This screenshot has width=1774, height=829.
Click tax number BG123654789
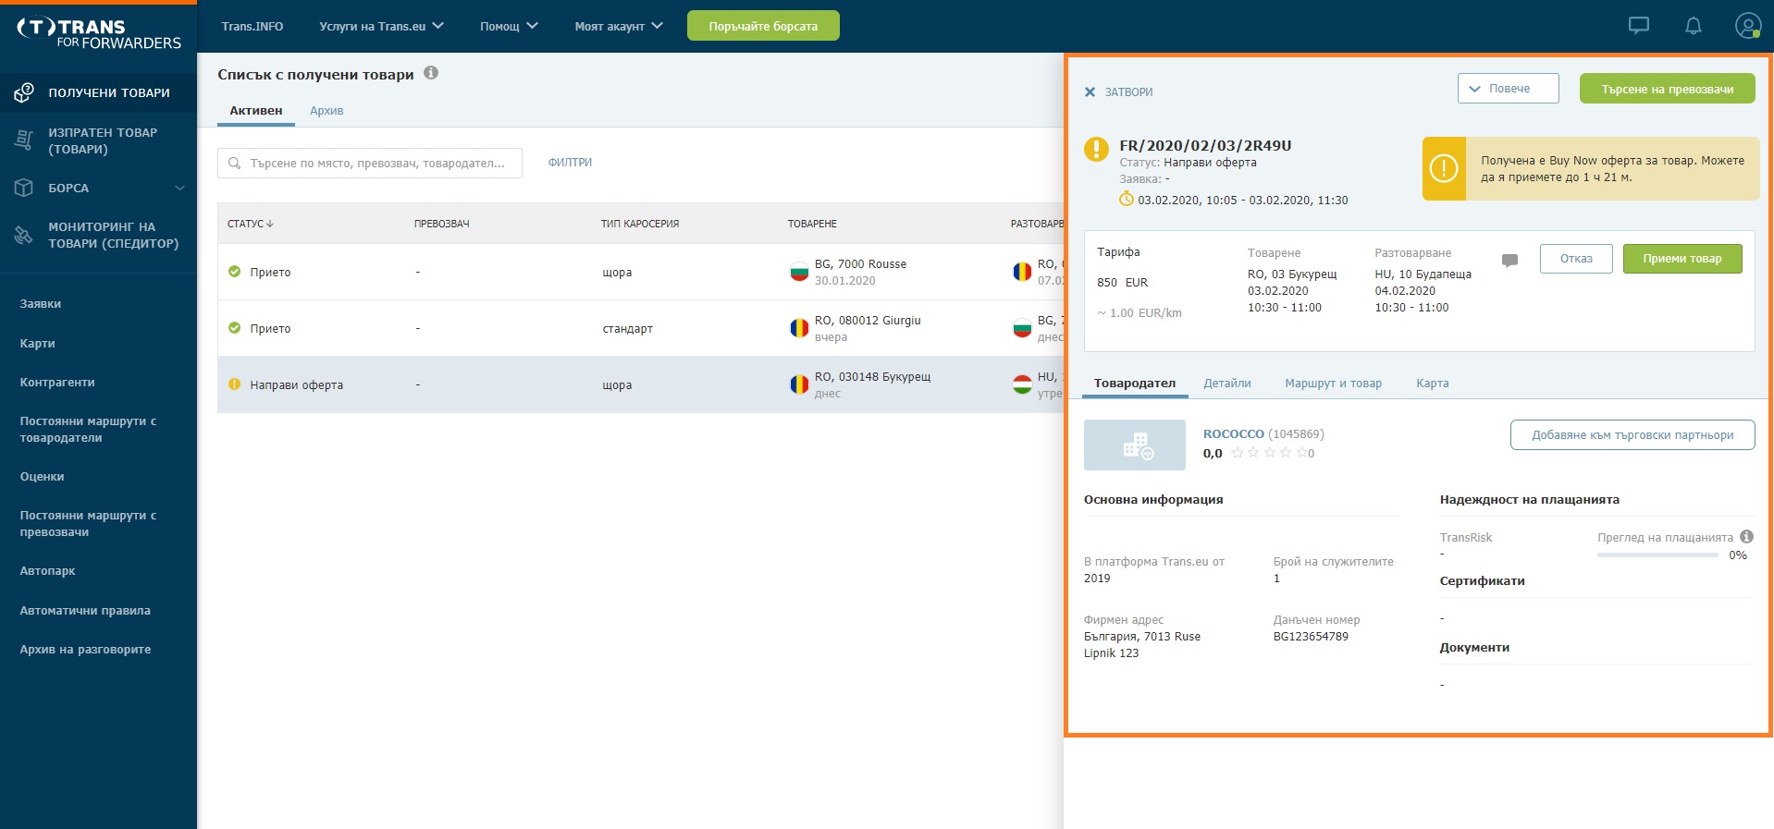[1311, 637]
